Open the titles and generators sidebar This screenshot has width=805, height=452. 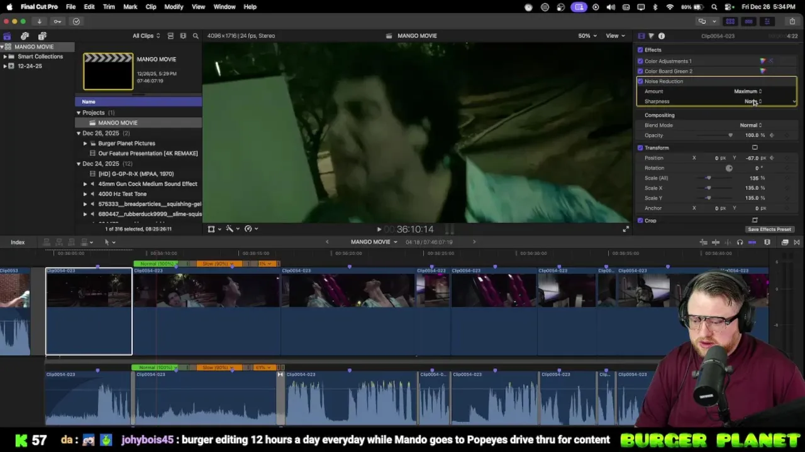click(x=42, y=36)
